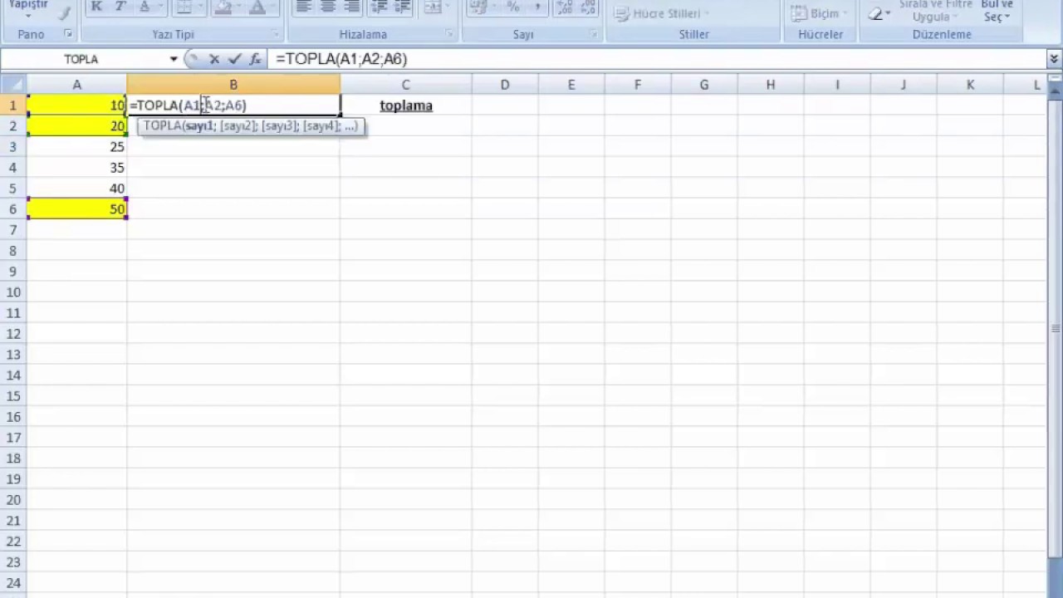Screen dimensions: 1063x598
Task: Open the Yapıştır paste dropdown arrow
Action: coord(28,17)
